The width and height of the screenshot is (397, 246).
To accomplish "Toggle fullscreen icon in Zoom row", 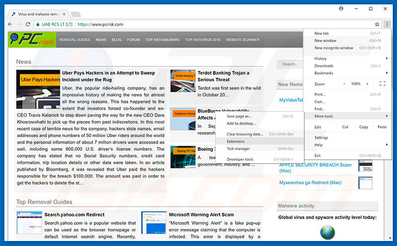I will pyautogui.click(x=382, y=84).
